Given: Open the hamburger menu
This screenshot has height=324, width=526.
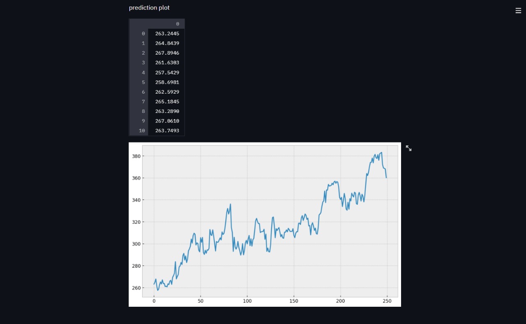Looking at the screenshot, I should coord(518,11).
